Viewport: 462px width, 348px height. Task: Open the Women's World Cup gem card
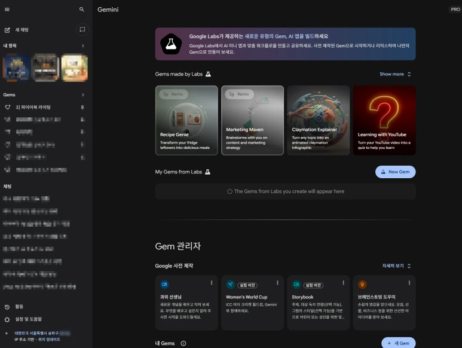(252, 303)
